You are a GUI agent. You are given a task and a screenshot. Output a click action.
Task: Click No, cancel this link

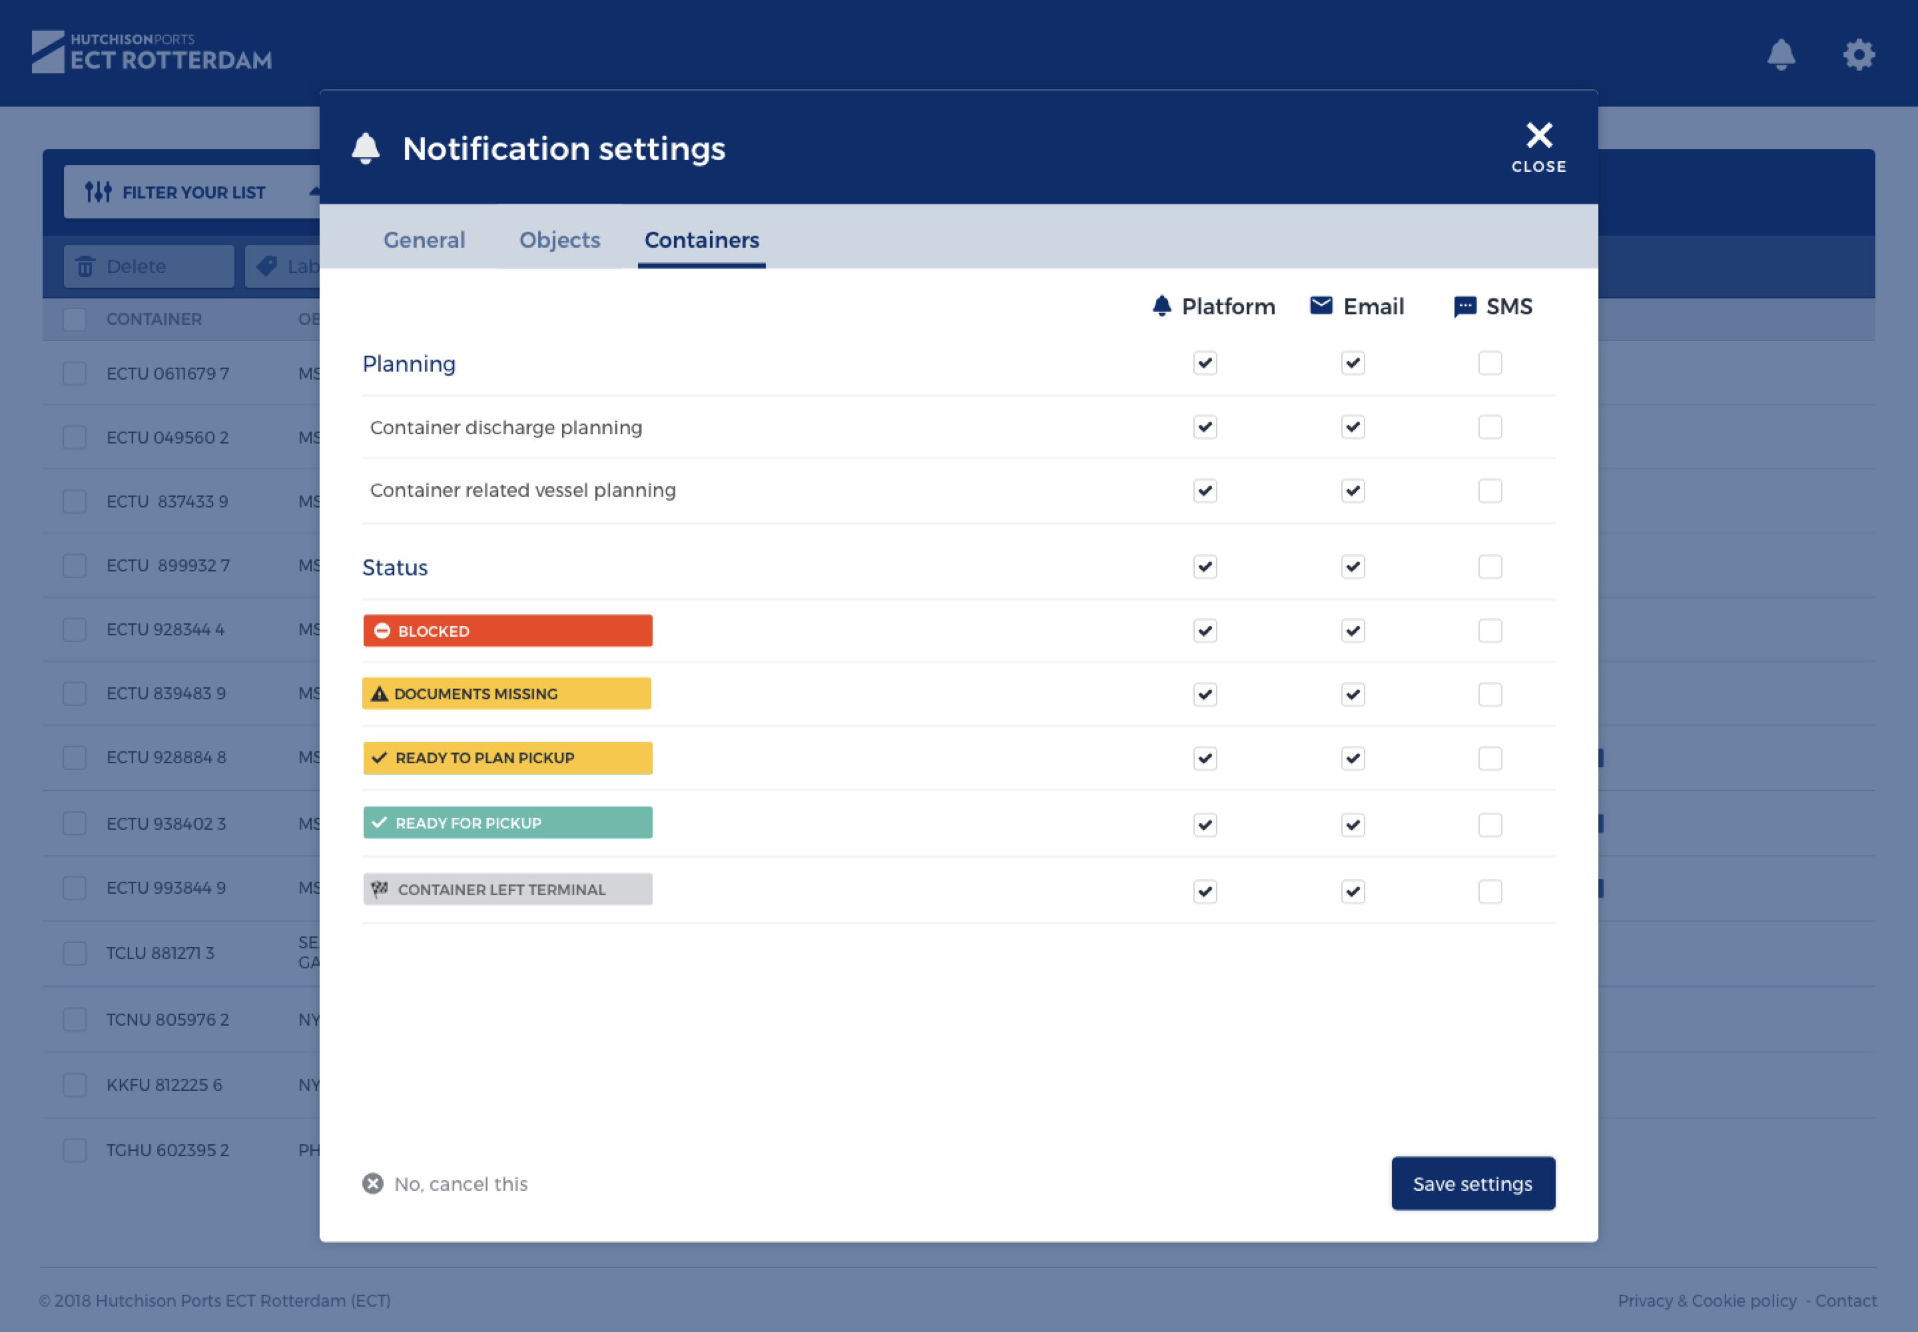point(460,1183)
